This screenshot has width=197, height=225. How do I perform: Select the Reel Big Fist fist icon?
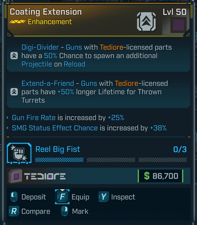tap(18, 154)
